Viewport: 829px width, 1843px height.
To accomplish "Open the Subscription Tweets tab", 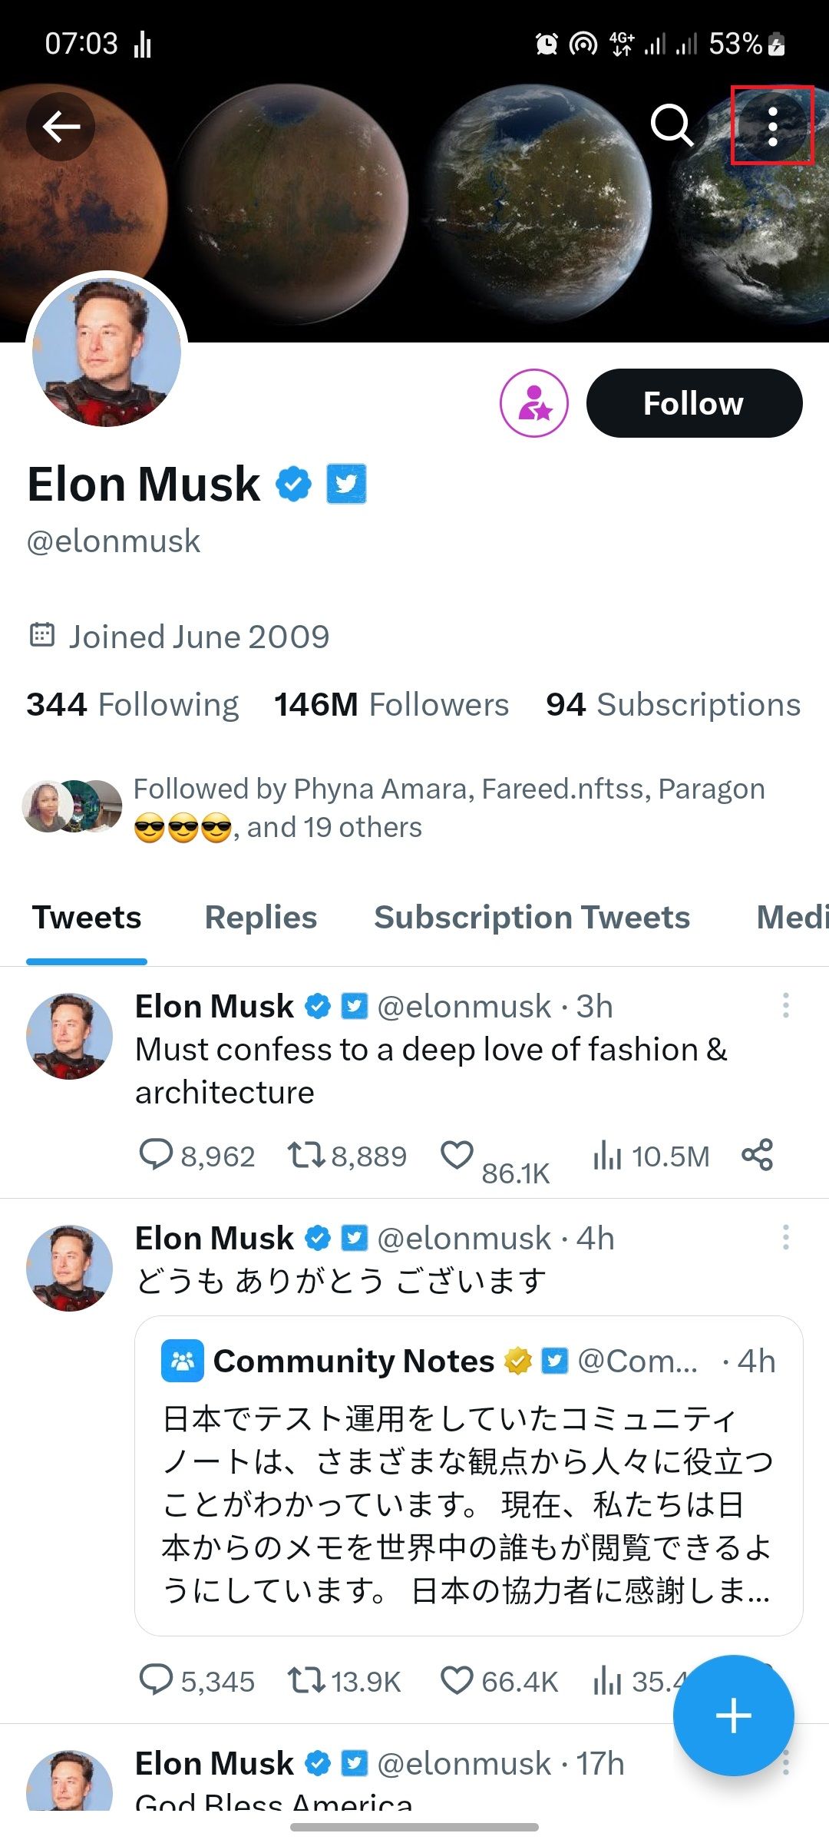I will (x=532, y=917).
